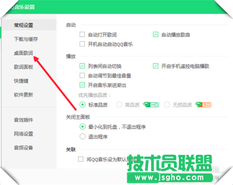The width and height of the screenshot is (233, 185).
Task: Open 软件更新 section
Action: 23,95
